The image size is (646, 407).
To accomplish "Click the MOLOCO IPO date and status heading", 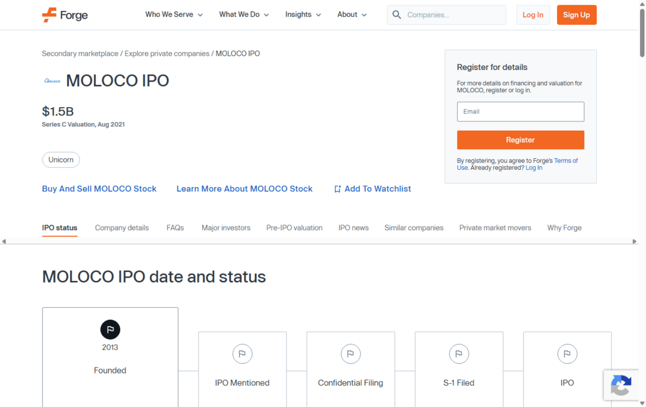I will pos(154,277).
